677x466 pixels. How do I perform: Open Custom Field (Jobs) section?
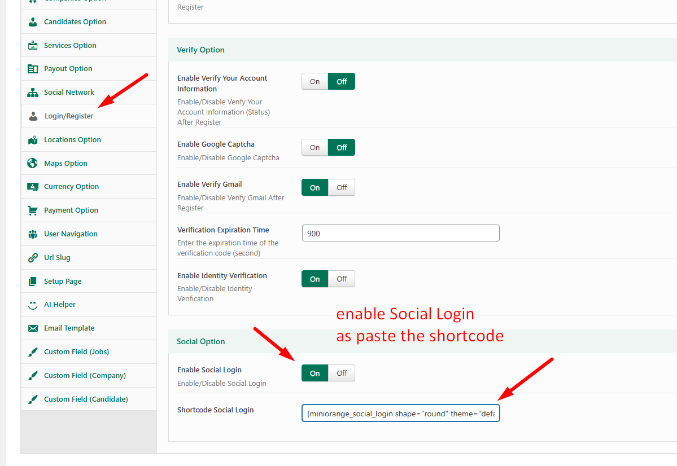pyautogui.click(x=76, y=352)
